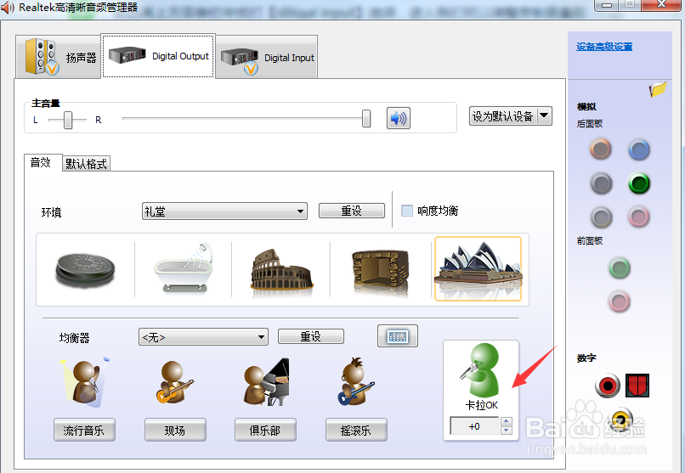Open the 音效 sub-tab
Viewport: 685px width, 473px height.
pos(42,163)
